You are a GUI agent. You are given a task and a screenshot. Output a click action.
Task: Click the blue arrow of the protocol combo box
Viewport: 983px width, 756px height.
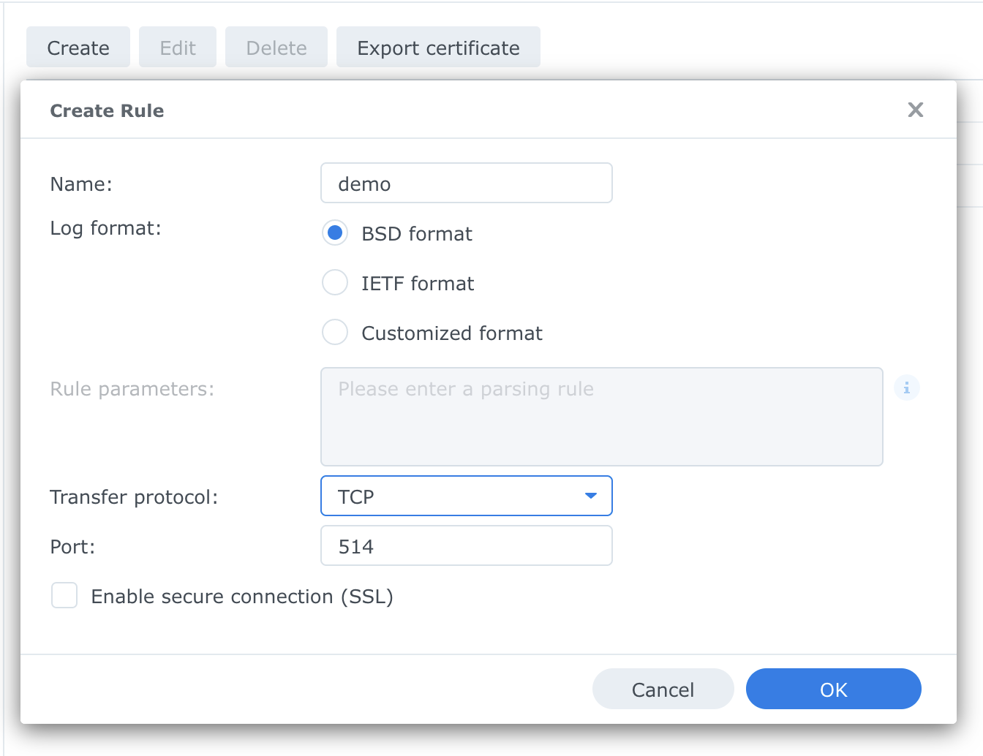(x=591, y=496)
